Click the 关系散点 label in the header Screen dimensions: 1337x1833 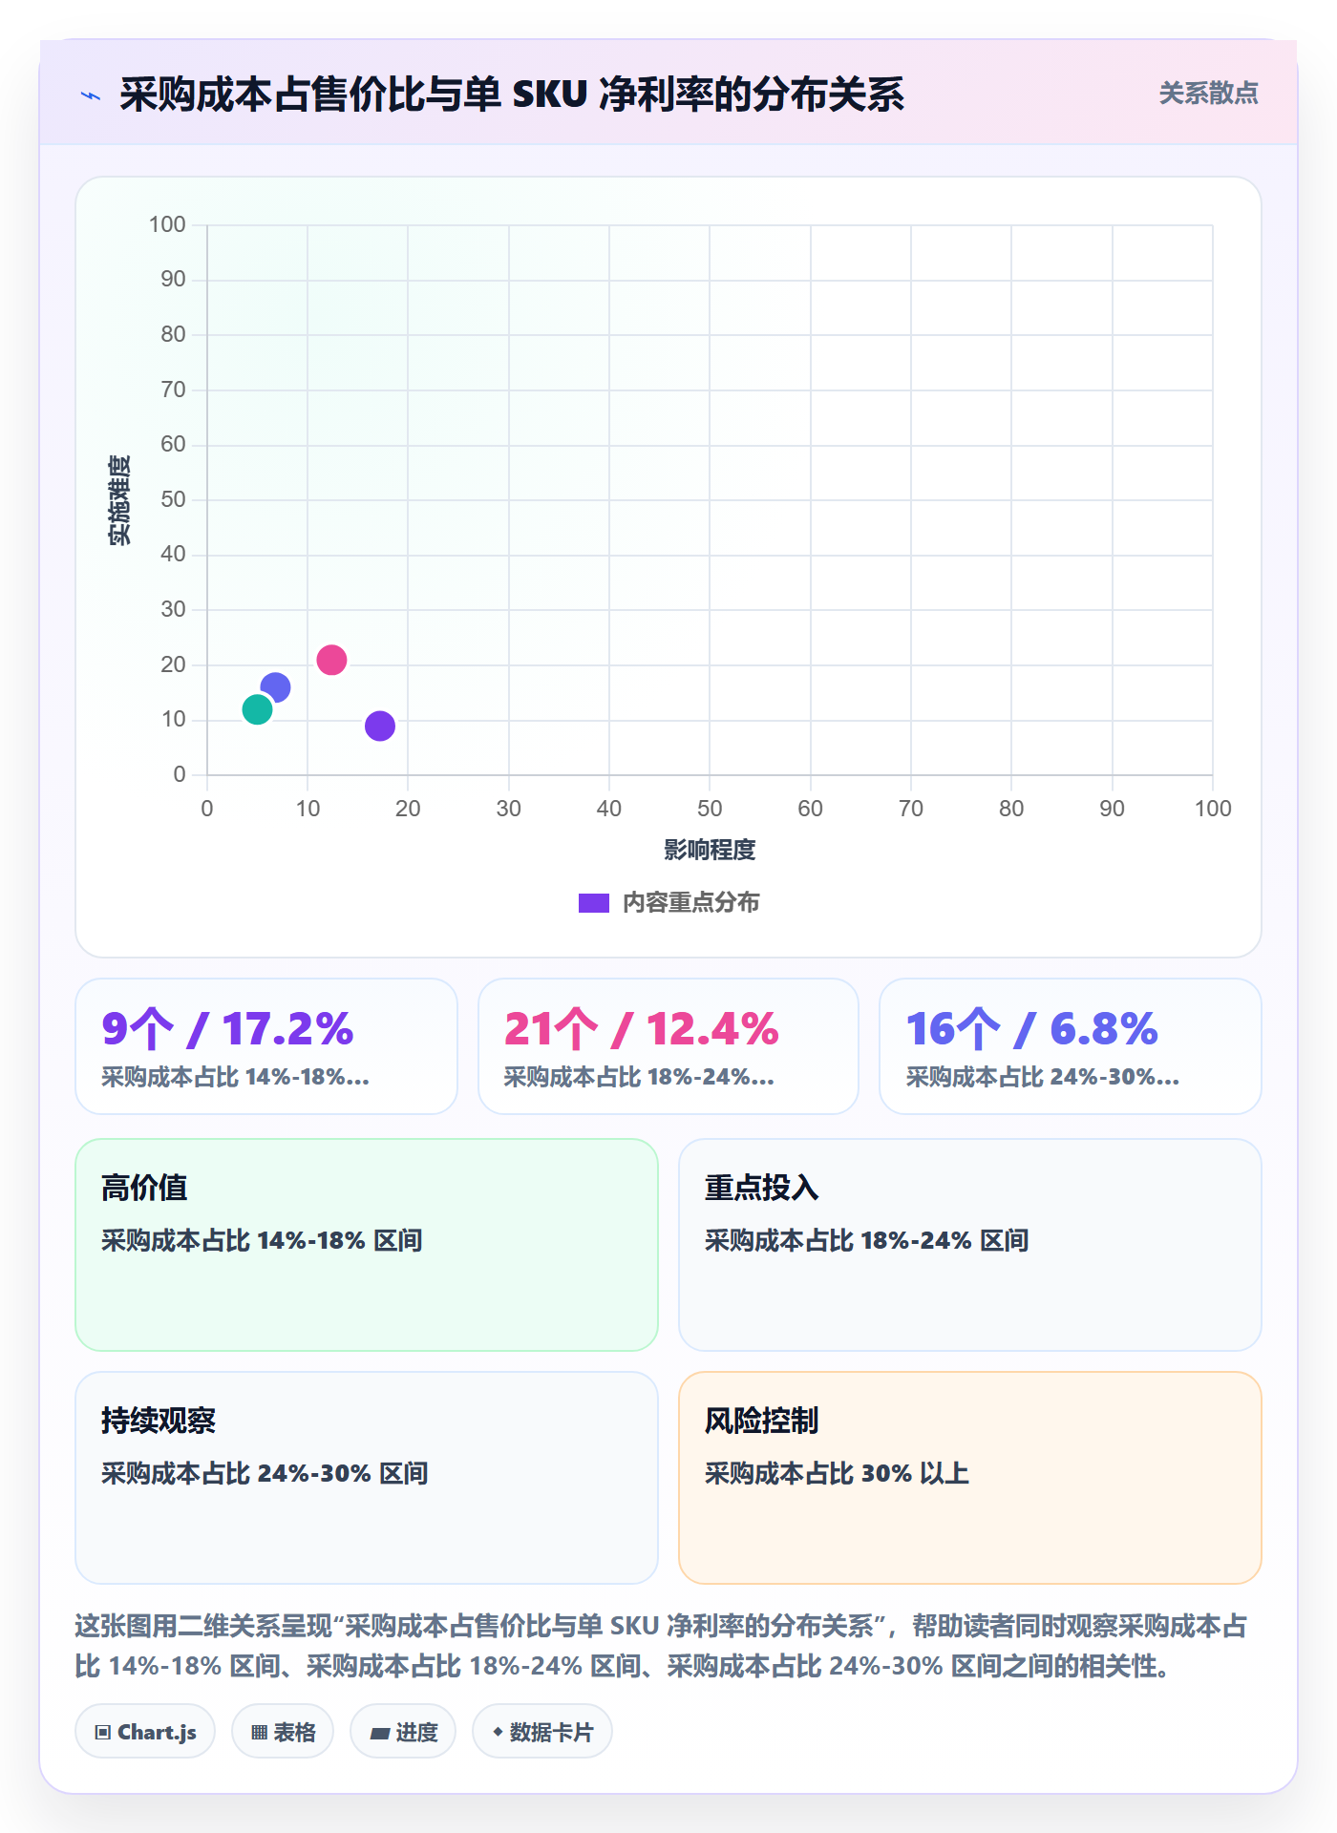click(1208, 94)
